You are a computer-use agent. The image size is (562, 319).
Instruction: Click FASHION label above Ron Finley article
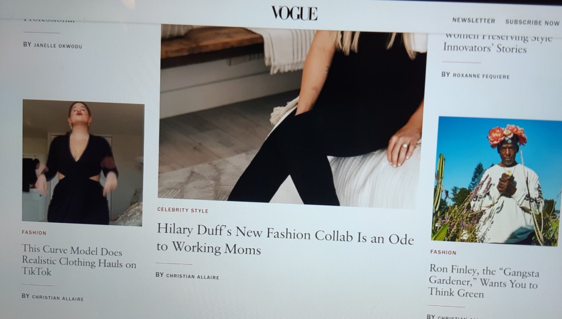pyautogui.click(x=443, y=253)
